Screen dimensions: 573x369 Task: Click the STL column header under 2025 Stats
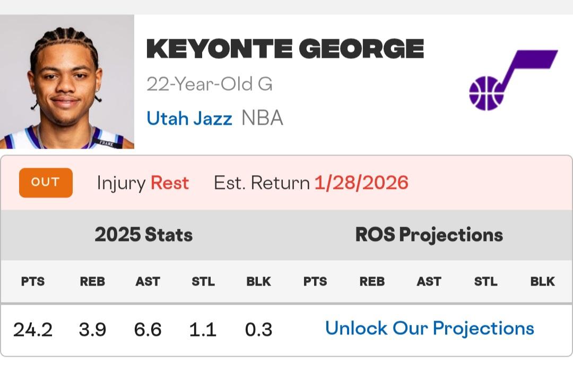(x=203, y=281)
